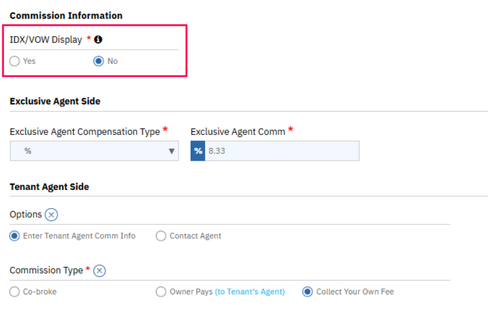The image size is (488, 310).
Task: Select Collect Your Own Fee option
Action: (308, 292)
